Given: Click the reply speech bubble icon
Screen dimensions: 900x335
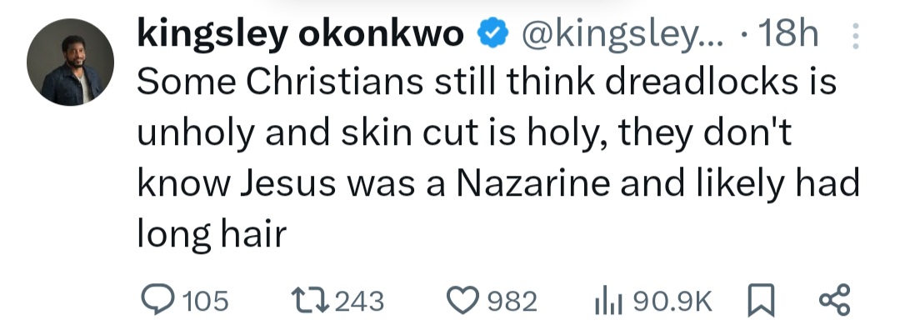Looking at the screenshot, I should 152,300.
